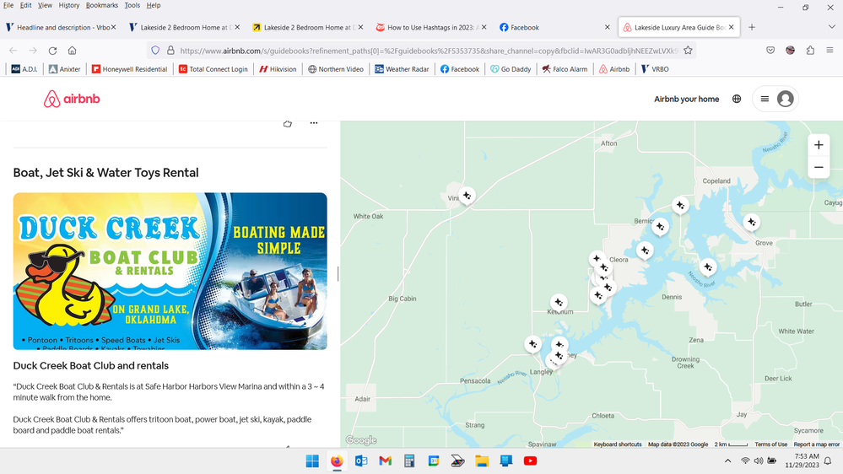
Task: Like the guidebook with thumbs-up icon
Action: click(288, 124)
